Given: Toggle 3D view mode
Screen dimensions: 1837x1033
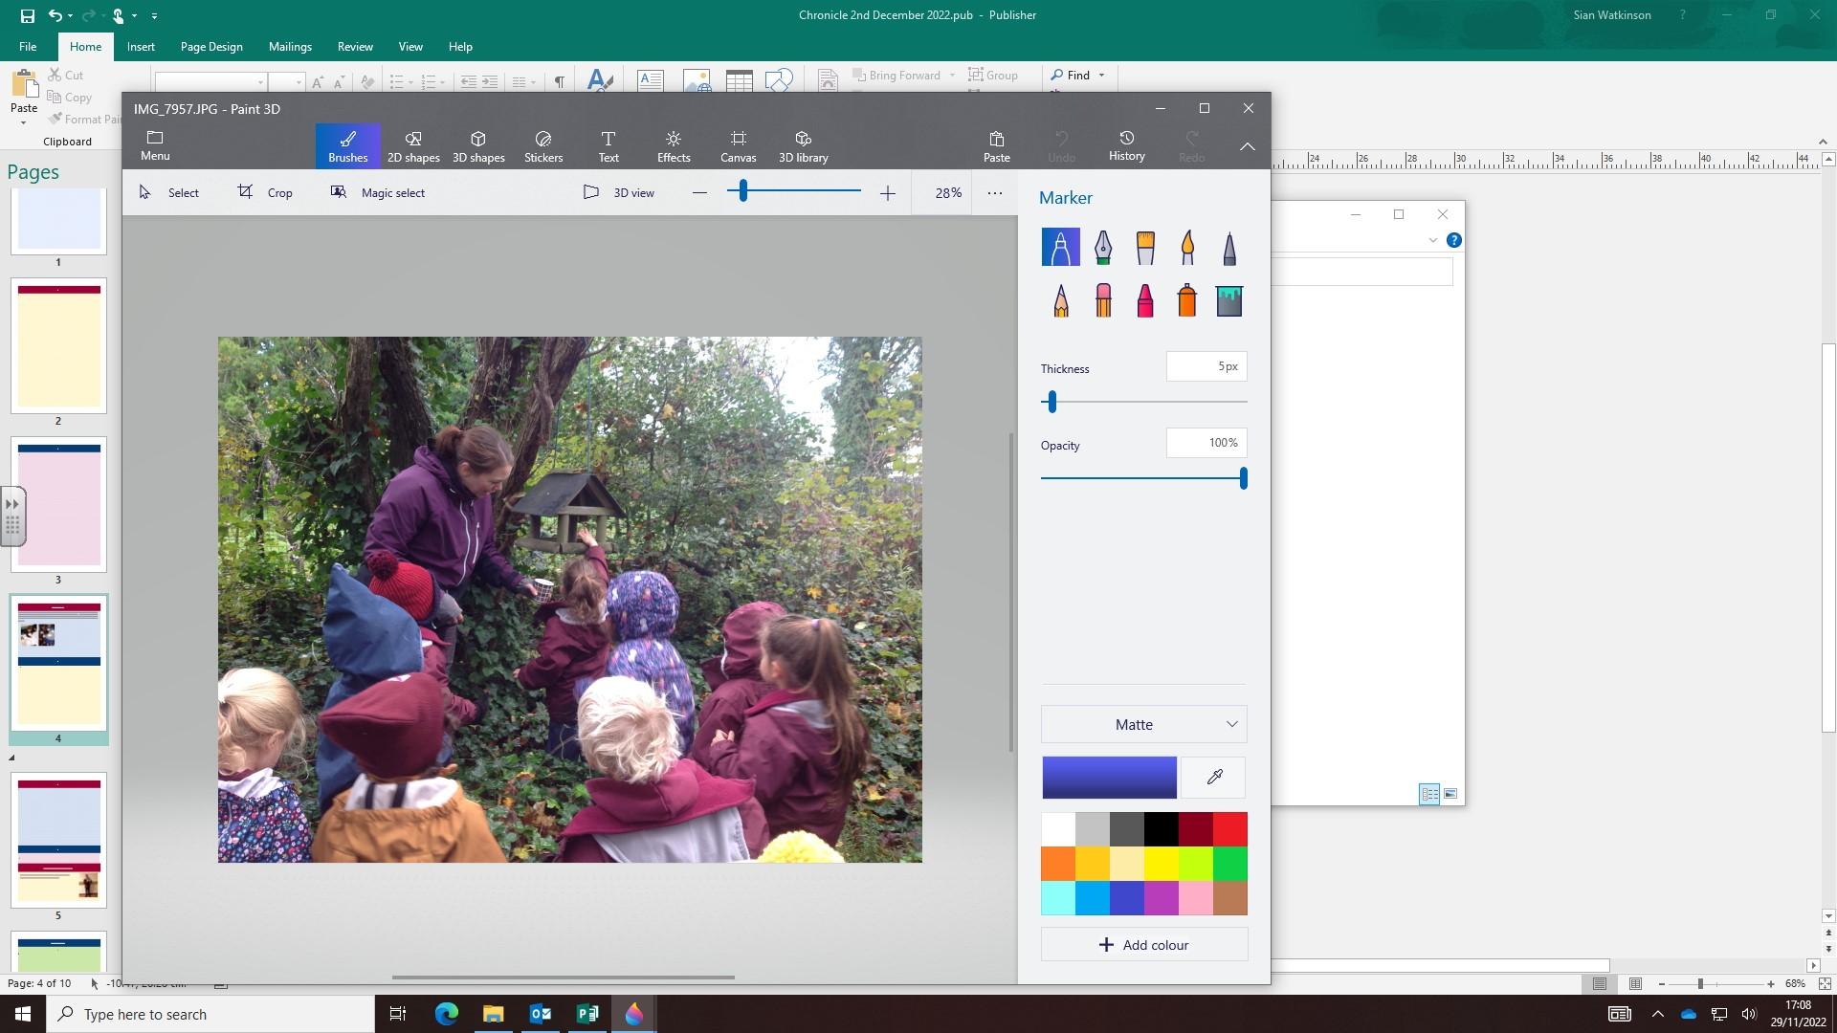Looking at the screenshot, I should click(619, 192).
